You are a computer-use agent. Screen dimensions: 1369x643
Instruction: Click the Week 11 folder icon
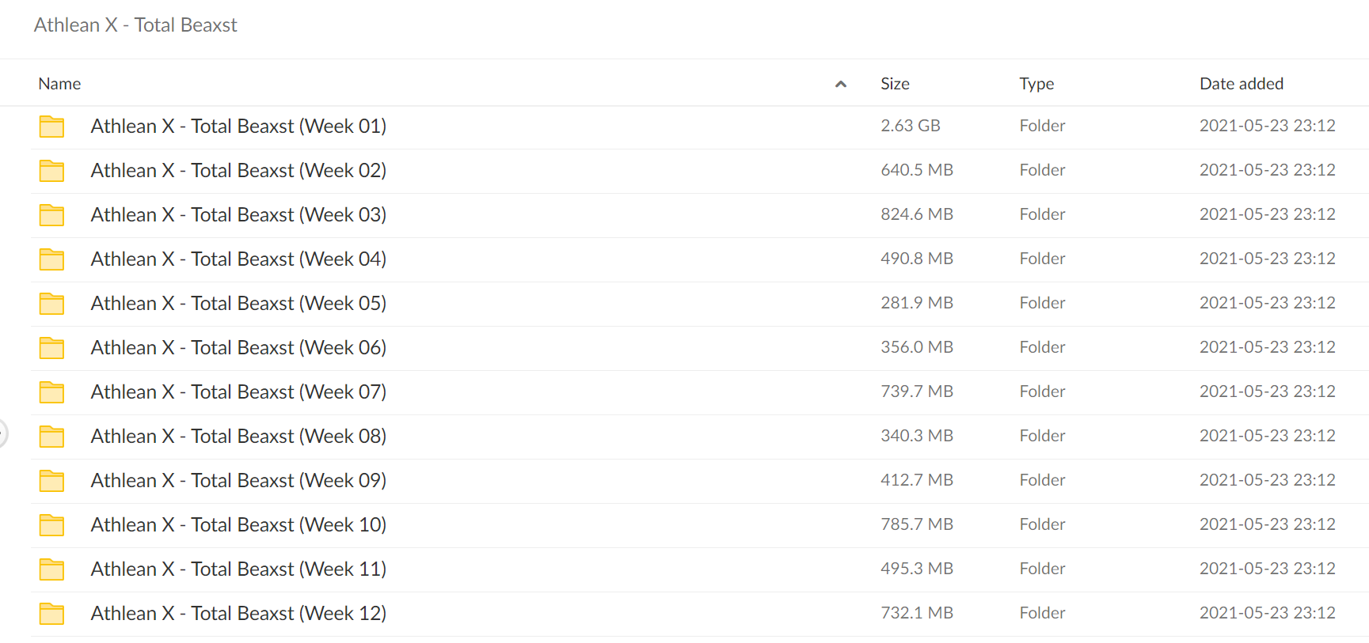point(51,569)
